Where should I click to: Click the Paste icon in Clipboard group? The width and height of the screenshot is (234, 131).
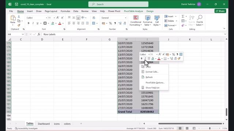tap(13, 18)
